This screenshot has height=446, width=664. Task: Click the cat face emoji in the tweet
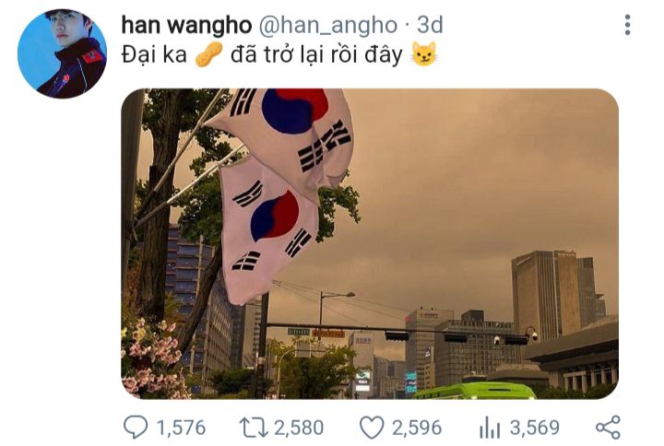424,54
